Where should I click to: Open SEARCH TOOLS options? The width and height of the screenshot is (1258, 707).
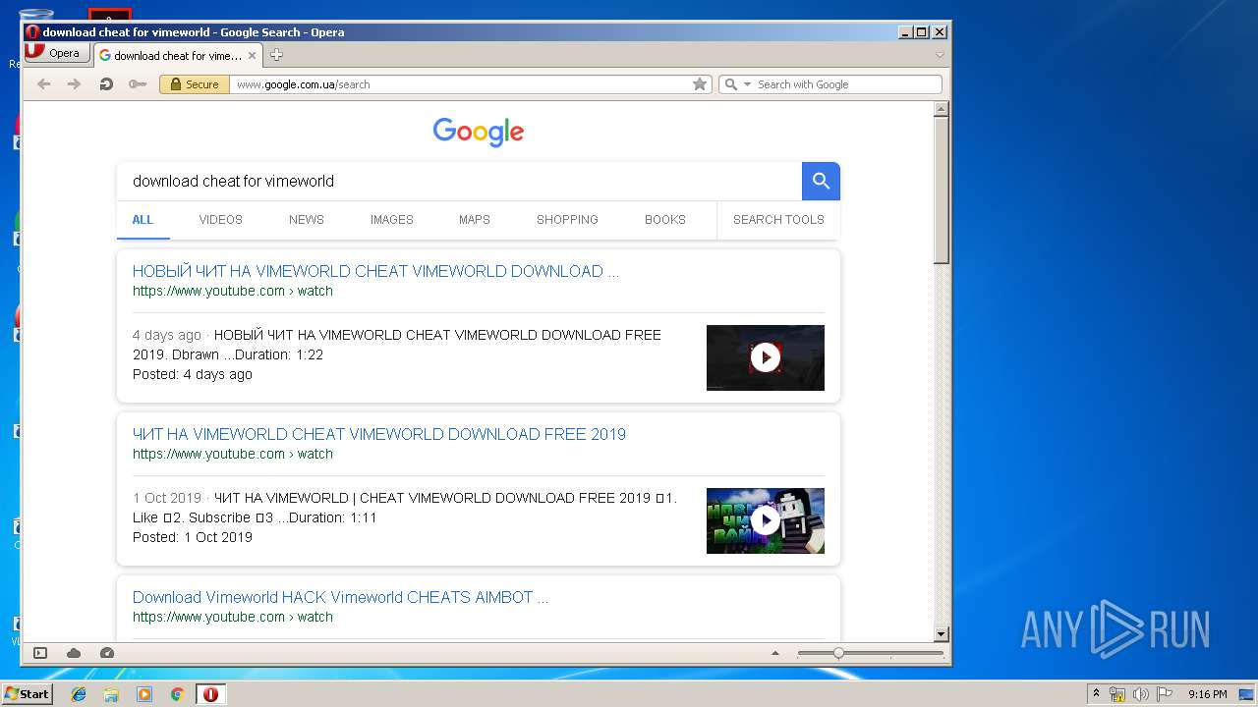tap(778, 220)
